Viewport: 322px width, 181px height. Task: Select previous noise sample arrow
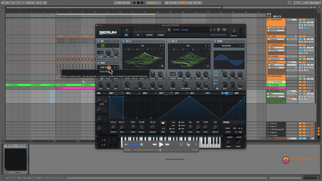coord(115,67)
